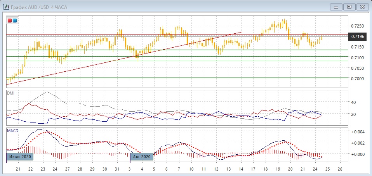Click the current price label 0.7196
The image size is (372, 176).
357,36
